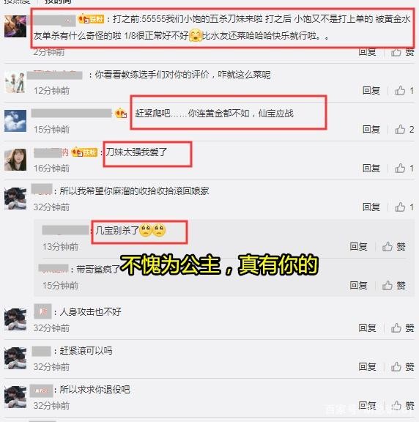Like the 12-minute-old comment with thumbs-up

click(404, 91)
